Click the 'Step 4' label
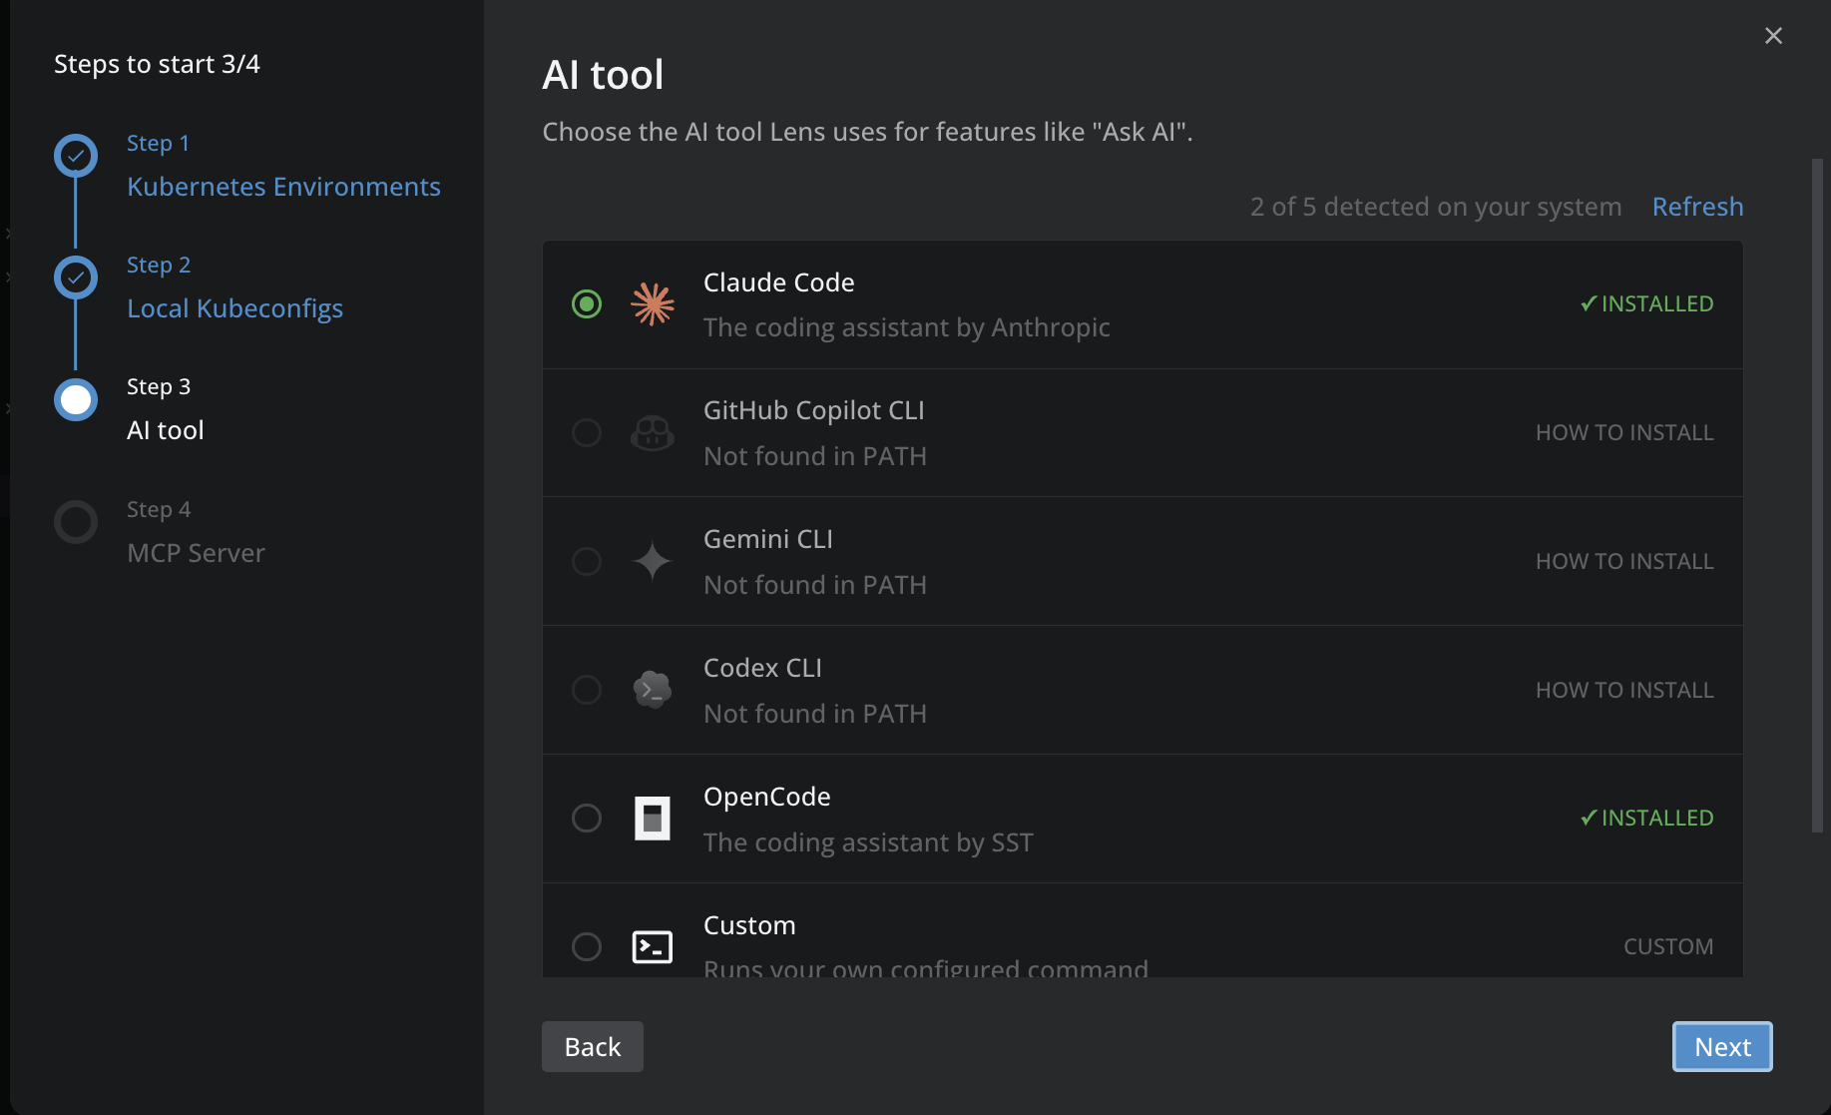This screenshot has height=1115, width=1831. (159, 509)
